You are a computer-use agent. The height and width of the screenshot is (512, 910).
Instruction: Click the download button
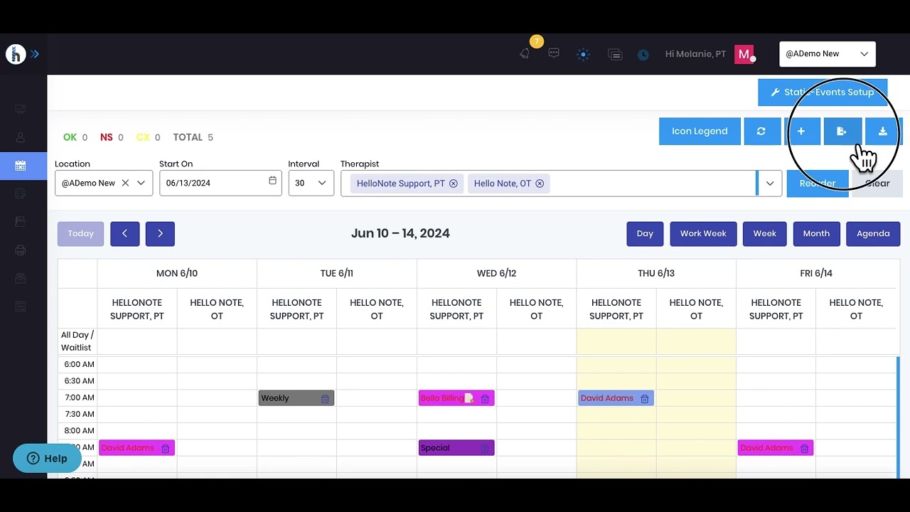pos(883,132)
